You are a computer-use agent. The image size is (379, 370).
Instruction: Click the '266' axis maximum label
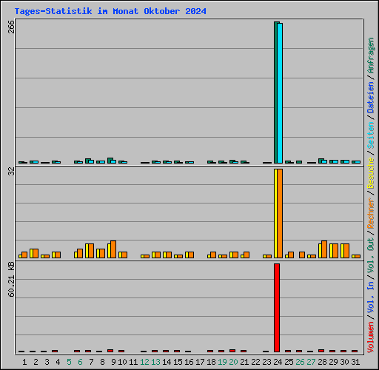11,27
